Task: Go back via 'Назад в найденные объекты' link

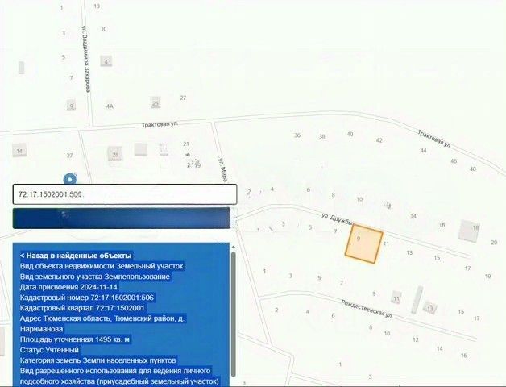Action: click(x=76, y=256)
